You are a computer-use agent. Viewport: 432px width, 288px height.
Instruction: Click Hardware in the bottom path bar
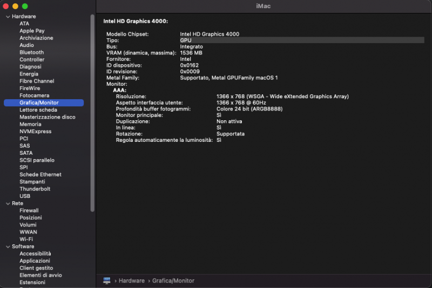tap(131, 280)
